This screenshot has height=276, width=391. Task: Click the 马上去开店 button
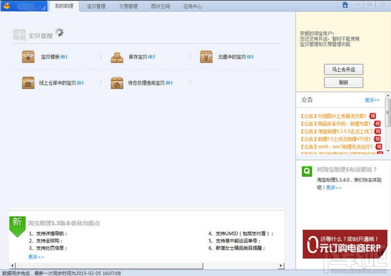coord(343,69)
